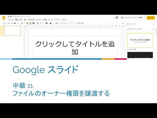Viewport: 157px width, 118px height.
Task: Click the yellow 共有 share button
Action: click(x=151, y=18)
